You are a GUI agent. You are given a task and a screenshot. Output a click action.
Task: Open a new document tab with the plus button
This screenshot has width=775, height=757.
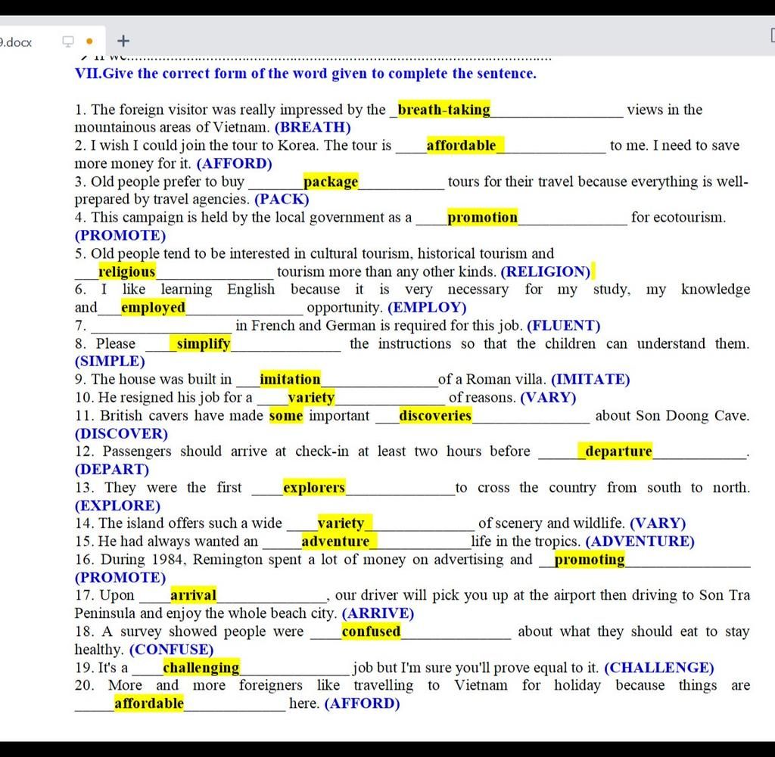click(123, 41)
